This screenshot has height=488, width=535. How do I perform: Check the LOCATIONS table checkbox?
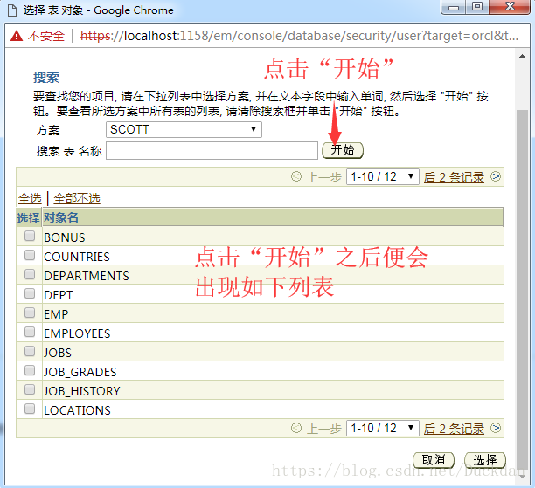tap(30, 409)
